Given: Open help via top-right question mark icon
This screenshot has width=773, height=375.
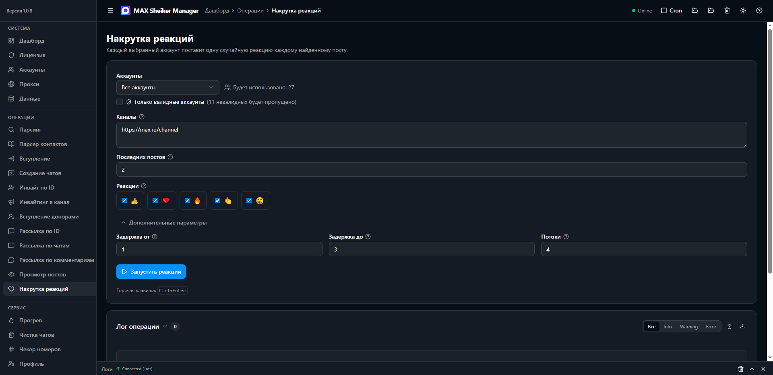Looking at the screenshot, I should coord(759,10).
